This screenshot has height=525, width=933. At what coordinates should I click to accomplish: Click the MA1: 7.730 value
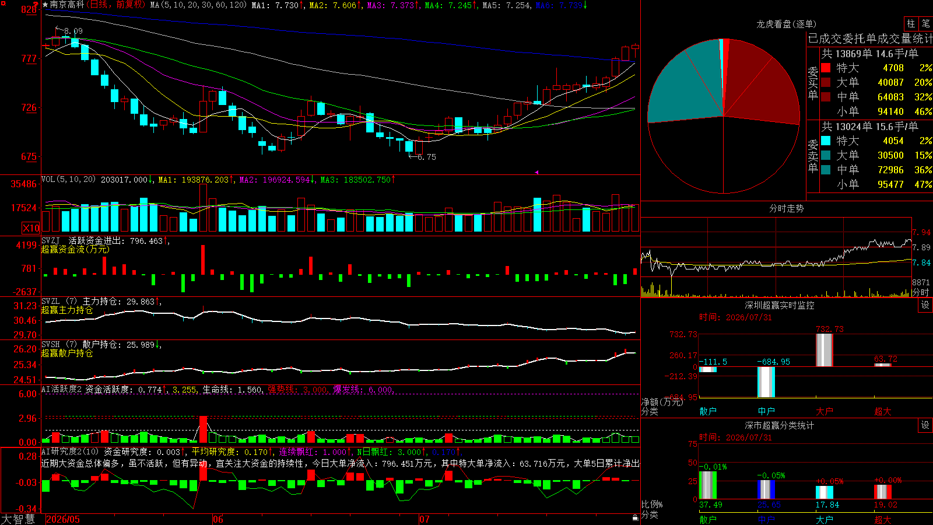(x=278, y=5)
